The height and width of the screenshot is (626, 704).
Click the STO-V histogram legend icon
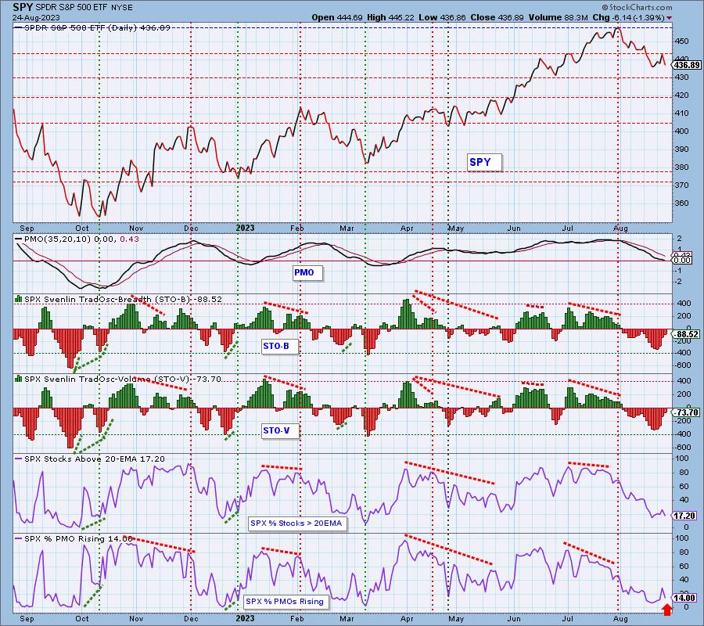pos(19,379)
